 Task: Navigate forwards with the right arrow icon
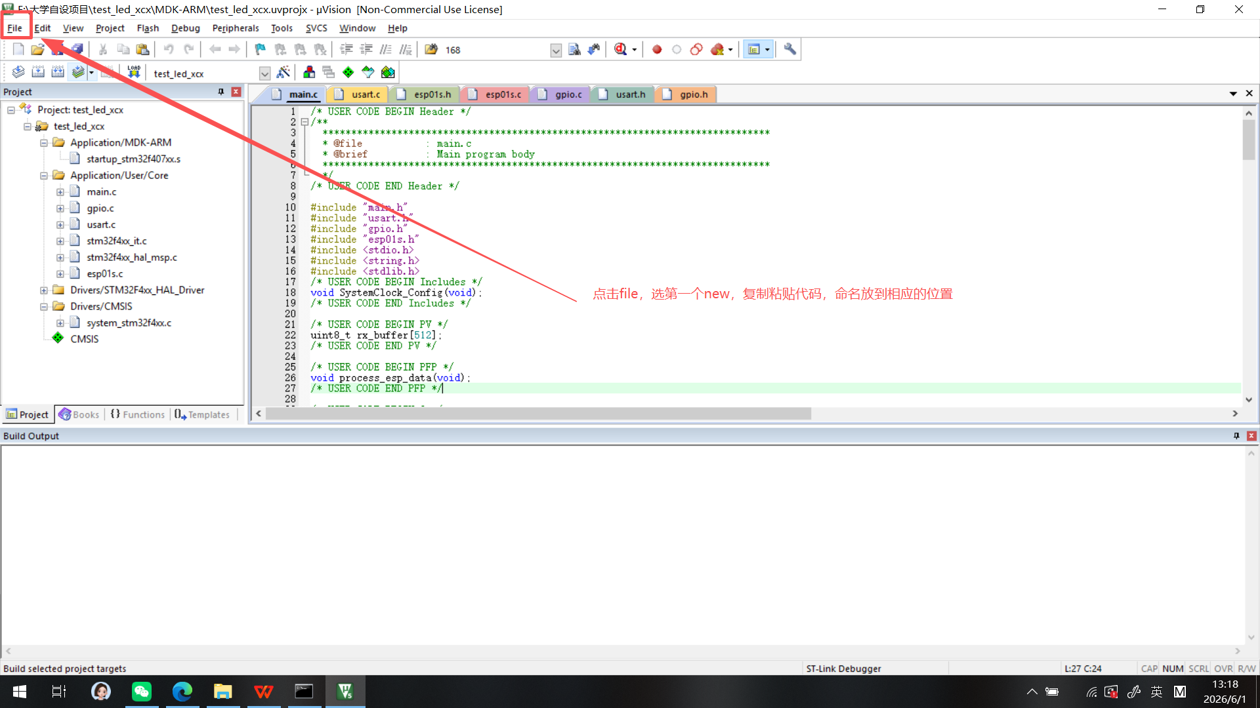click(x=234, y=49)
